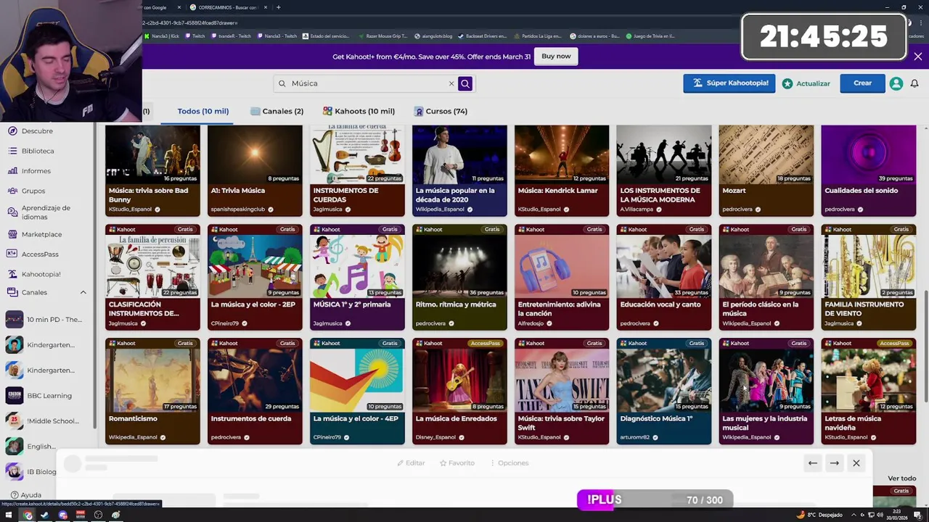The image size is (929, 522).
Task: Open A1: Trivia Música kahoot
Action: point(255,171)
